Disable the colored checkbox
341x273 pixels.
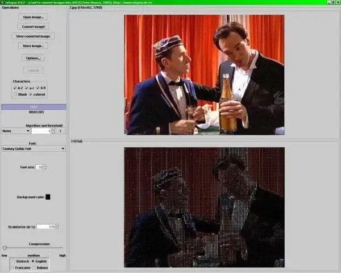coord(31,94)
